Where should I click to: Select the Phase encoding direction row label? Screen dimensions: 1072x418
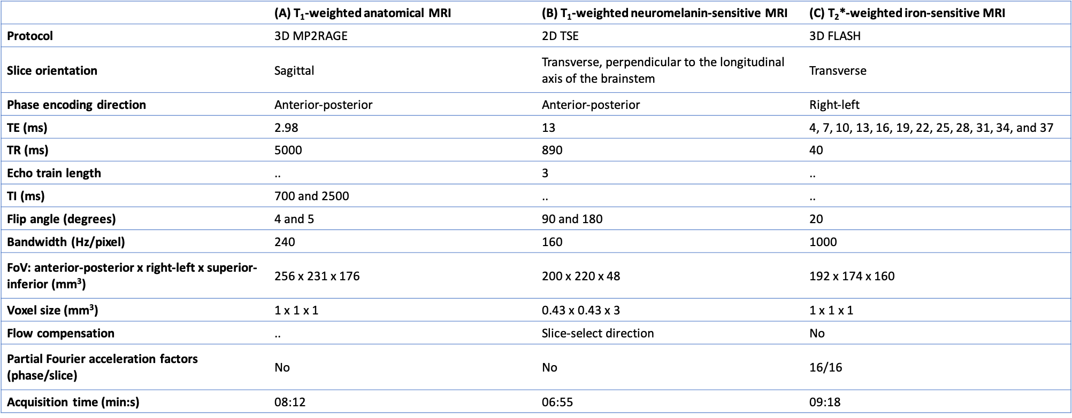click(x=76, y=105)
